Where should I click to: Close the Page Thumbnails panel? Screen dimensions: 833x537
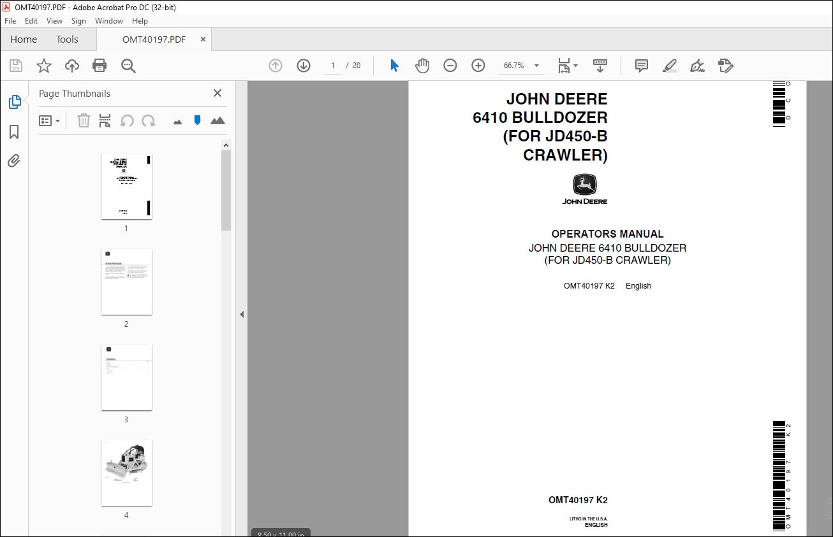pos(217,93)
